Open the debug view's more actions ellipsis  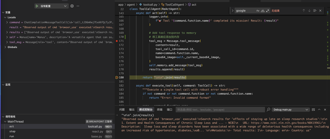coord(78,6)
